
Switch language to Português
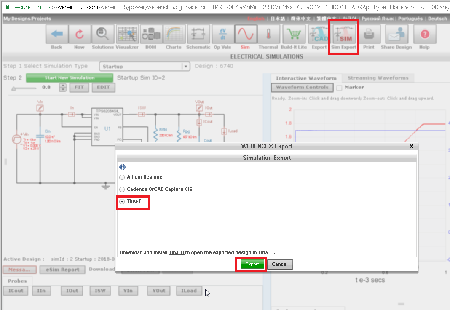pyautogui.click(x=410, y=19)
